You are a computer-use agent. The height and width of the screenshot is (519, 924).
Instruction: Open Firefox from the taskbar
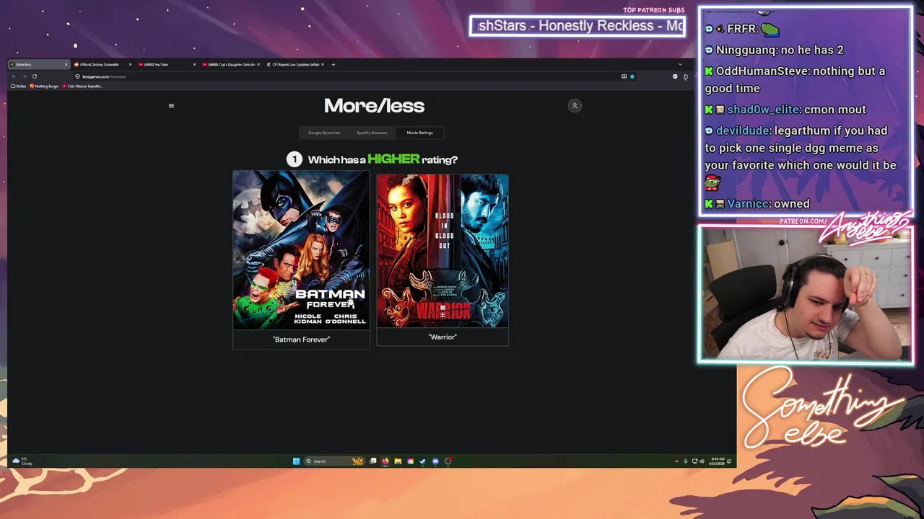pos(385,461)
